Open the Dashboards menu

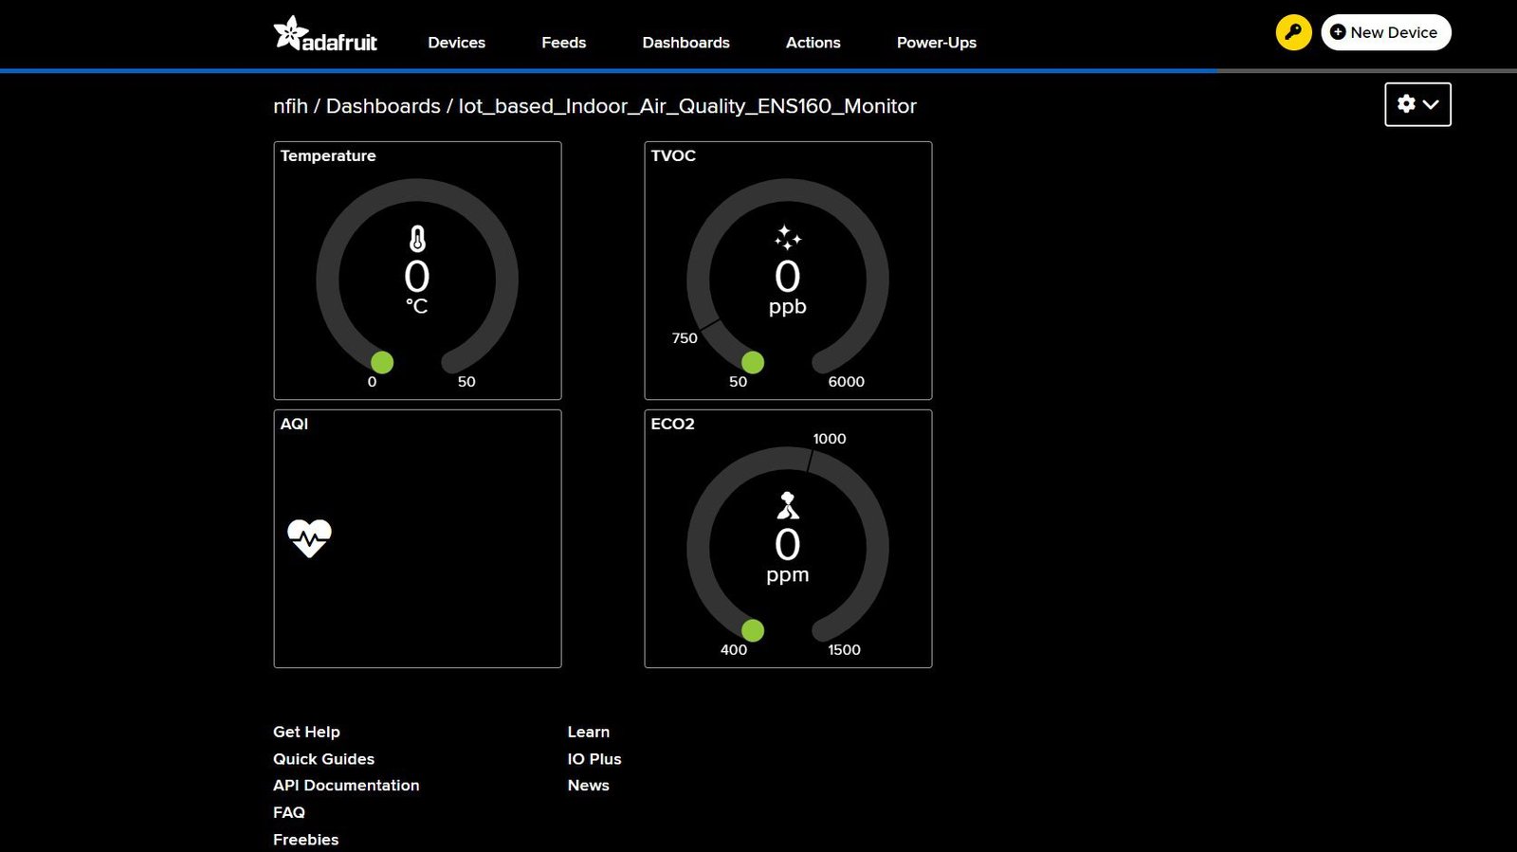click(685, 43)
